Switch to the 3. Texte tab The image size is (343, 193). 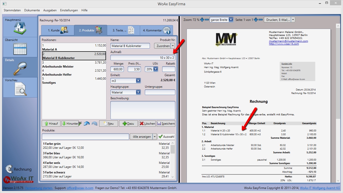123,30
